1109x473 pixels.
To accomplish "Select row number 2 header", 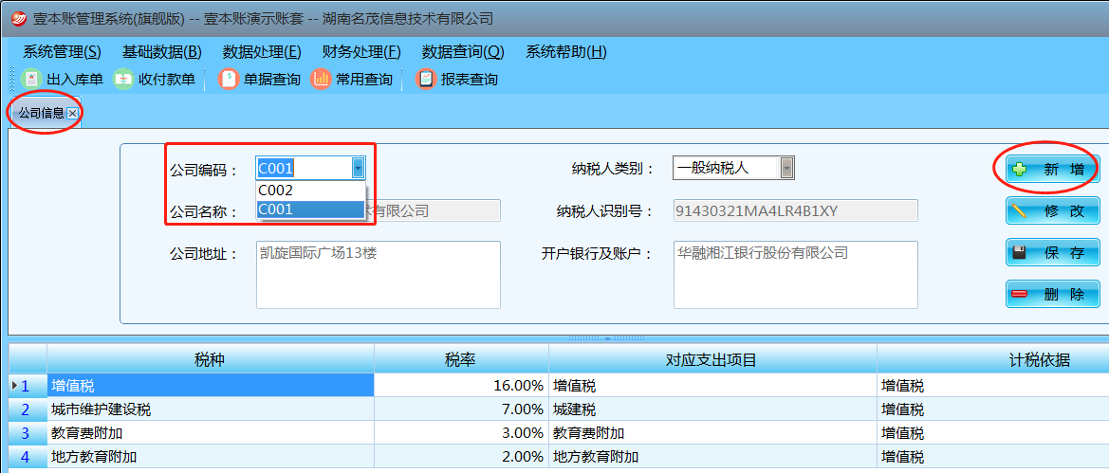I will tap(28, 409).
